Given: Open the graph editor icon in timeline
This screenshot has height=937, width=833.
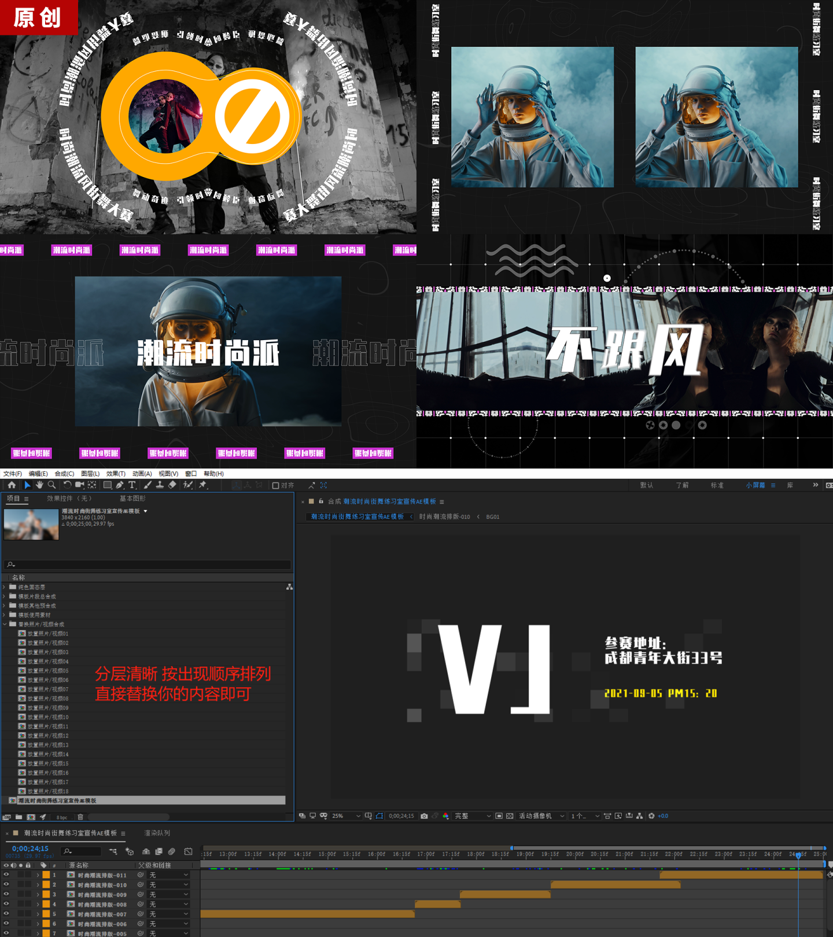Looking at the screenshot, I should point(188,851).
